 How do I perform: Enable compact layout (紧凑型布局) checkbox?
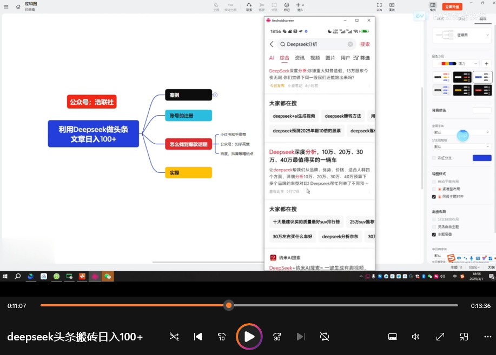tap(434, 189)
